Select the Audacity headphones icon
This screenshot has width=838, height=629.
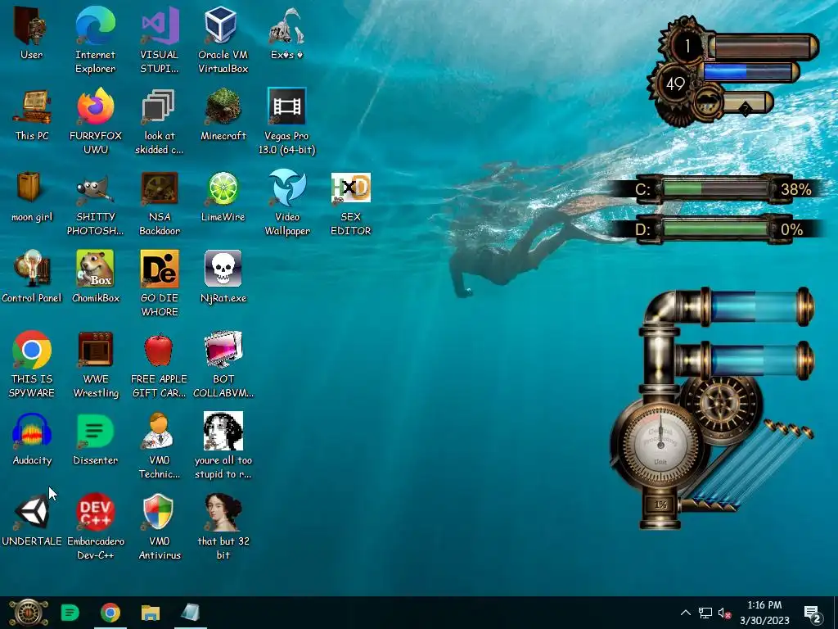coord(32,439)
